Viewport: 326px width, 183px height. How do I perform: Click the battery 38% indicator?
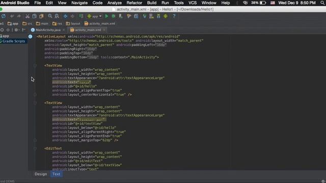point(258,3)
